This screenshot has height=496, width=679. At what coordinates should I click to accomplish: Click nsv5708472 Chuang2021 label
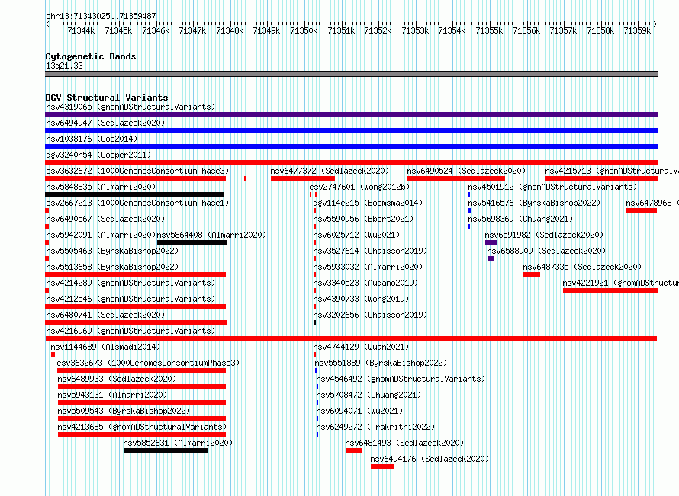pyautogui.click(x=368, y=395)
